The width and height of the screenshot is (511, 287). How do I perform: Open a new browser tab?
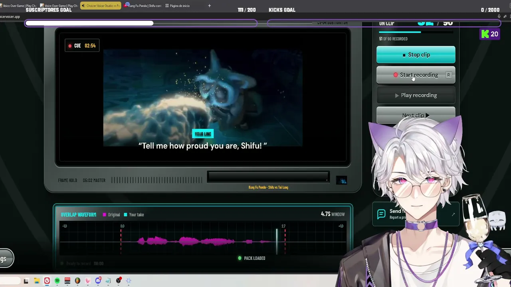tap(209, 6)
